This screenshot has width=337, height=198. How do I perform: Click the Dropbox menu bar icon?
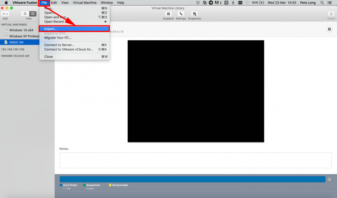pos(198,3)
